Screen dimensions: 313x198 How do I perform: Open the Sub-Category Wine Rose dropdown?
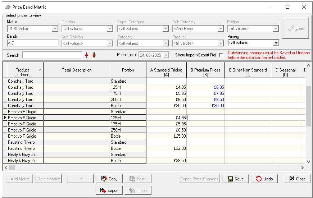(x=221, y=29)
